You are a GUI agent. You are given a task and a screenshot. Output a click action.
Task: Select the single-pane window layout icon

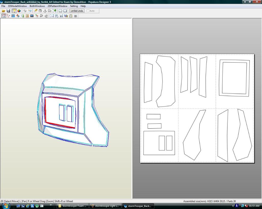click(65, 11)
